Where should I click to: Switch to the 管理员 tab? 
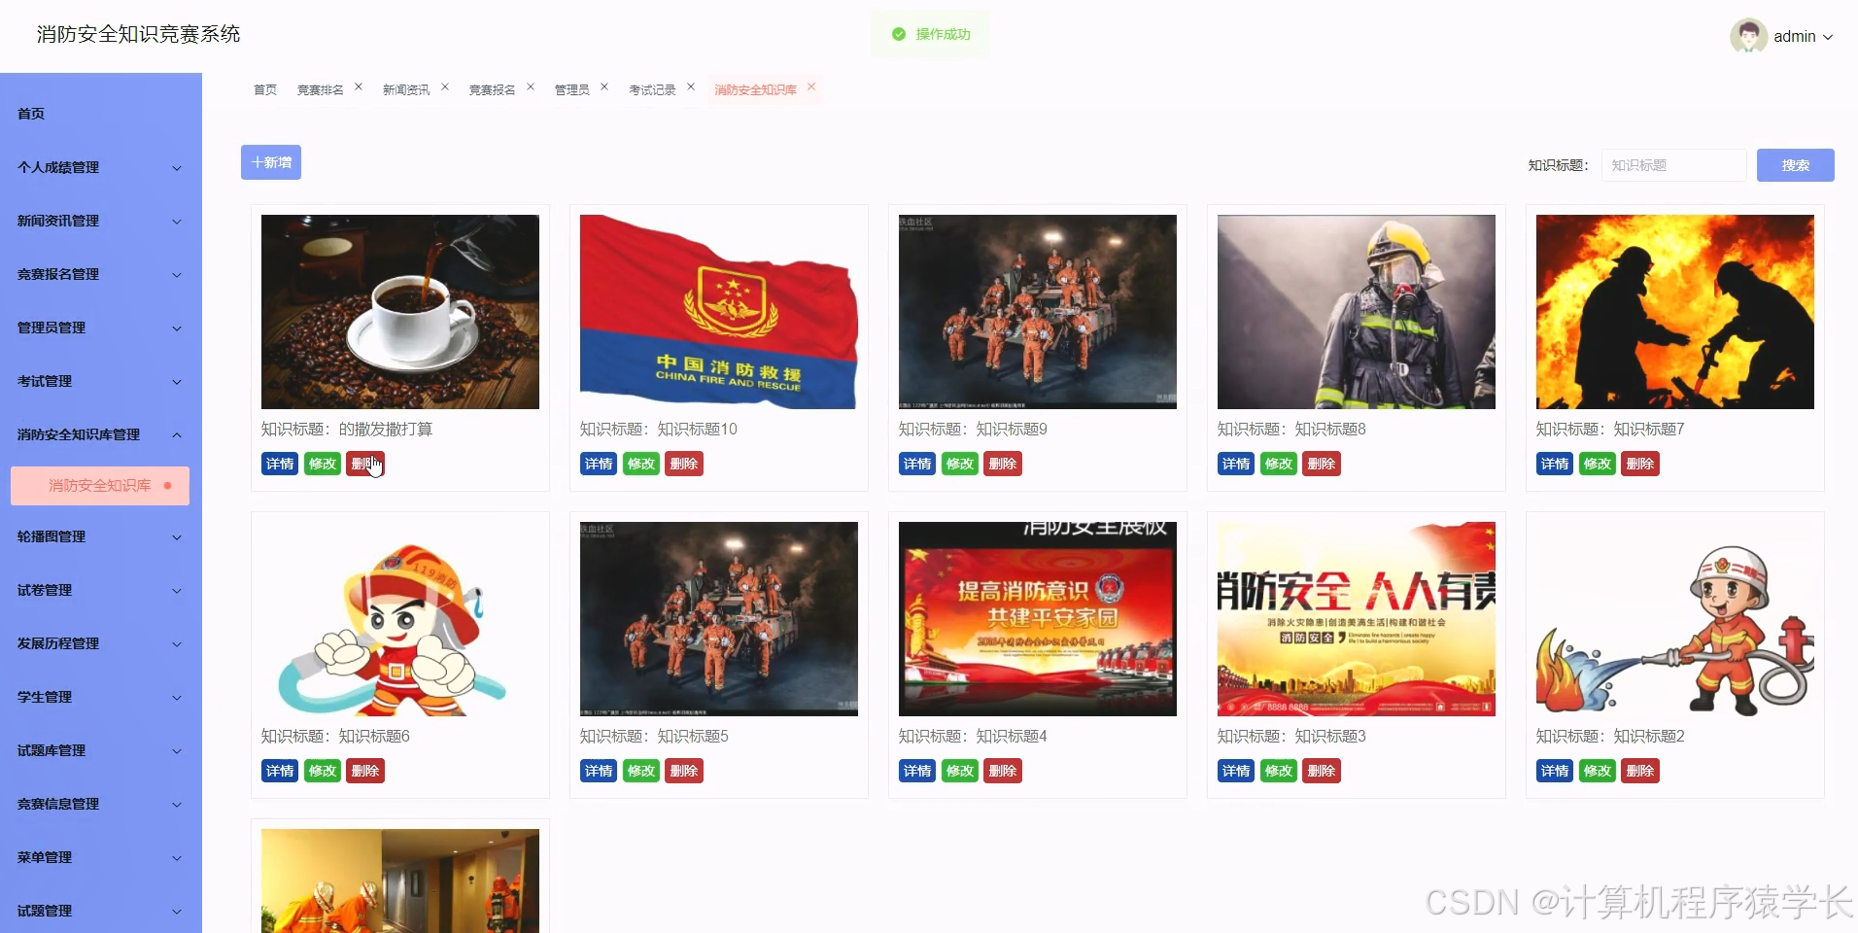coord(572,89)
